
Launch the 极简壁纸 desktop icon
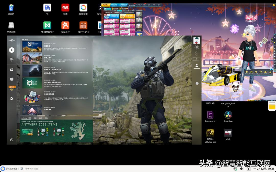click(x=83, y=9)
